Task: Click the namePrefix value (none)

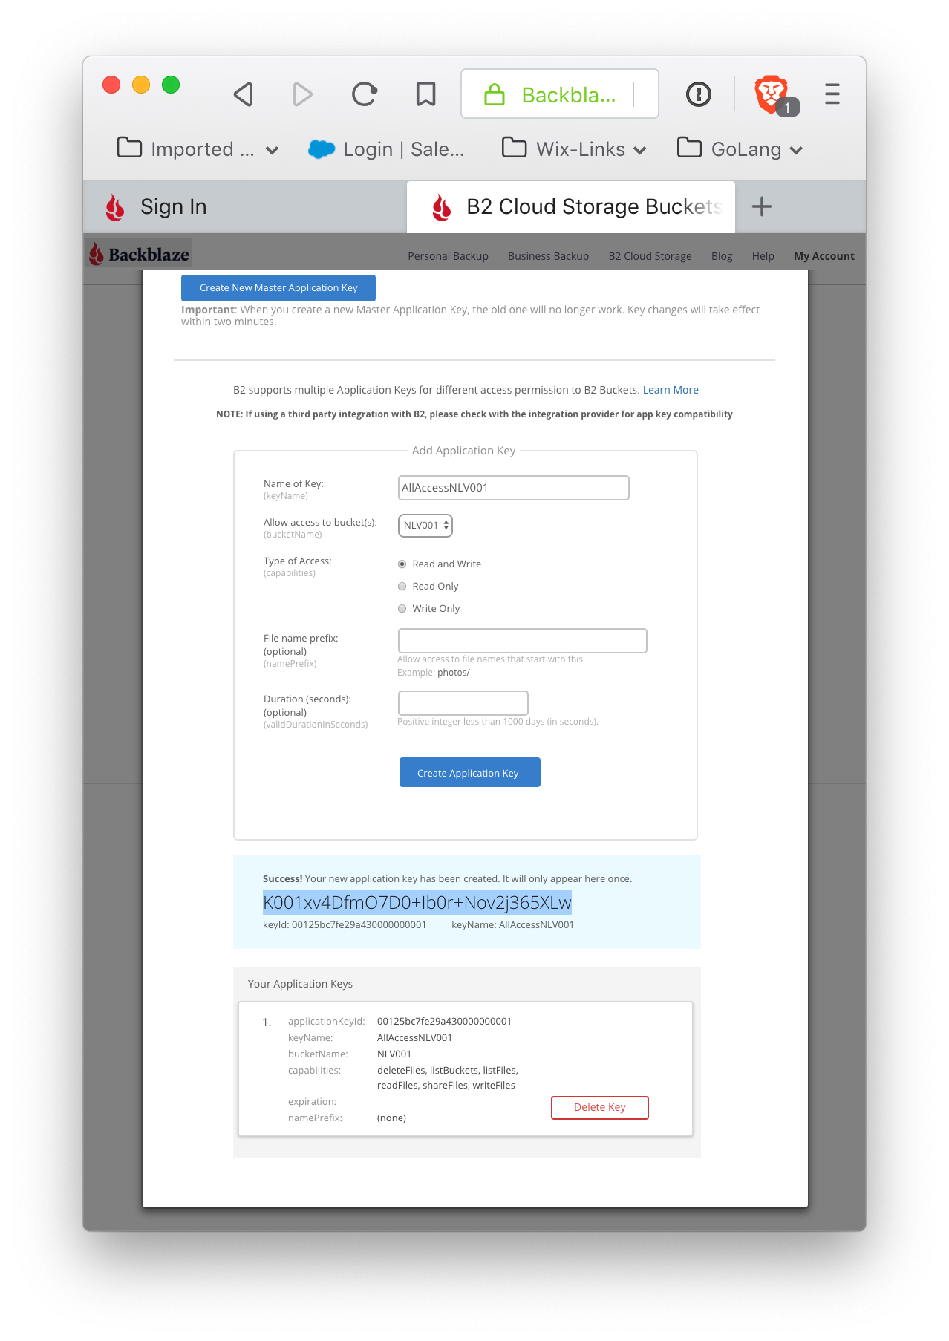Action: click(391, 1118)
